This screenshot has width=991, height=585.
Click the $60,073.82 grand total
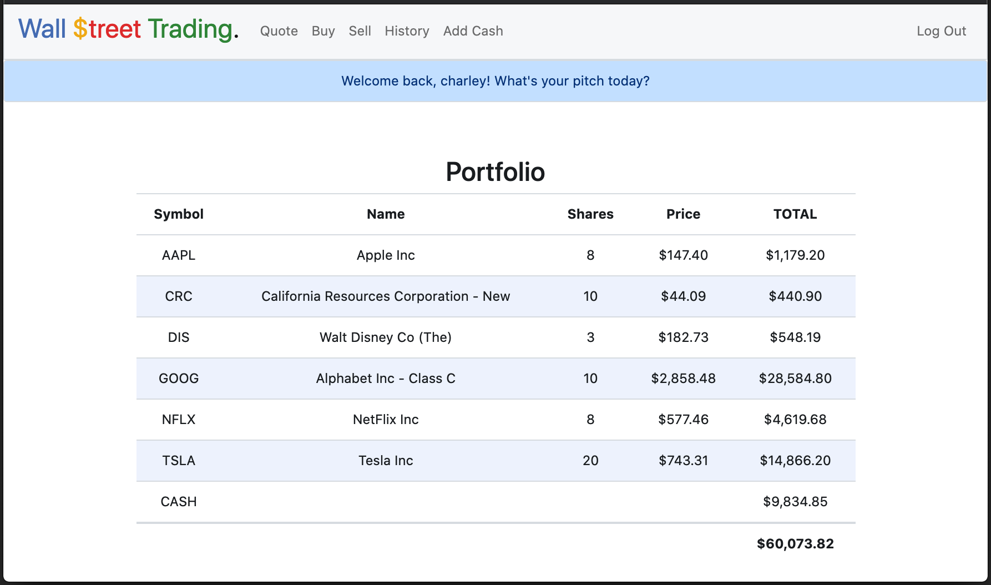[x=795, y=544]
